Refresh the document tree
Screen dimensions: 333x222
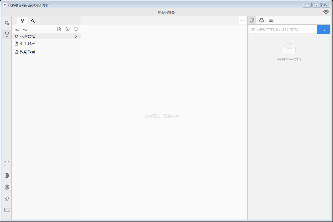point(76,29)
